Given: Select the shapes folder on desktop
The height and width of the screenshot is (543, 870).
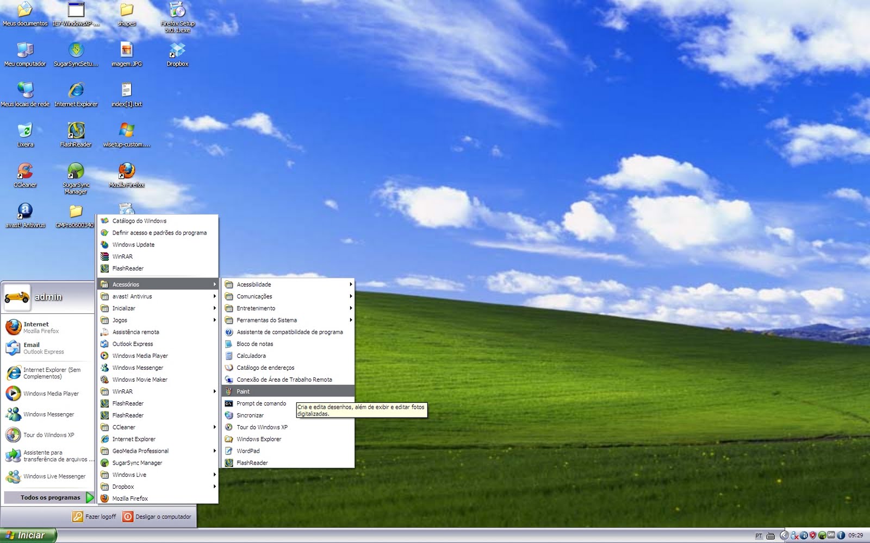Looking at the screenshot, I should click(x=127, y=15).
